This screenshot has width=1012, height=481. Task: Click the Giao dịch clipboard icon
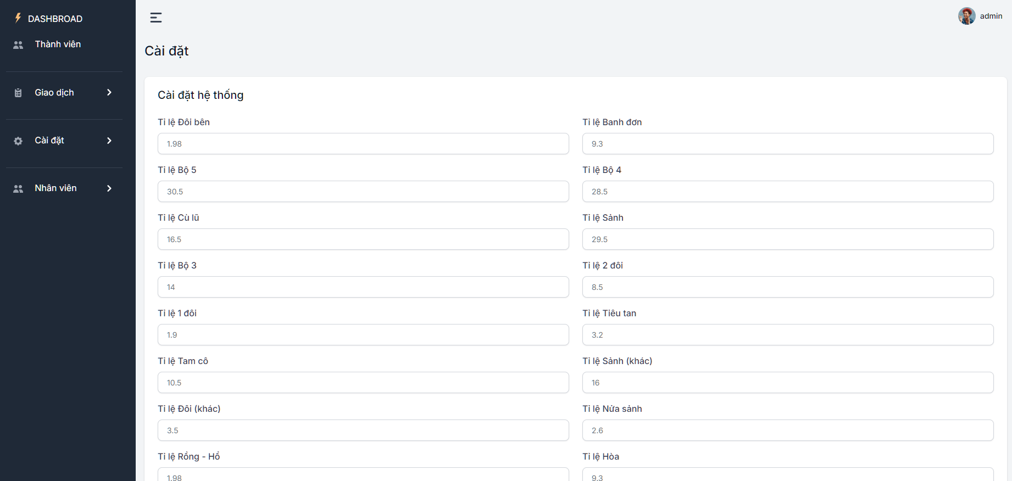[18, 93]
